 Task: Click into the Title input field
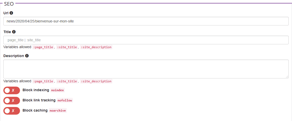pos(146,40)
